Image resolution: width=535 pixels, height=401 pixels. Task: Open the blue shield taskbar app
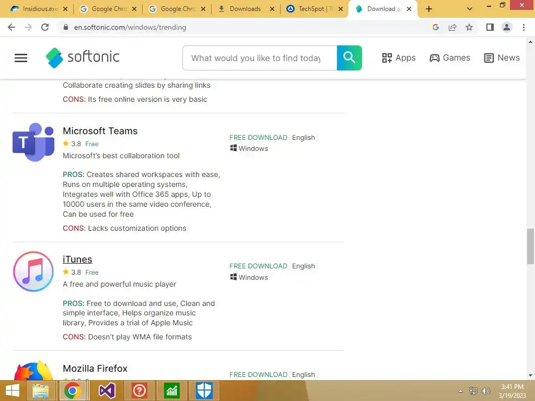coord(204,391)
